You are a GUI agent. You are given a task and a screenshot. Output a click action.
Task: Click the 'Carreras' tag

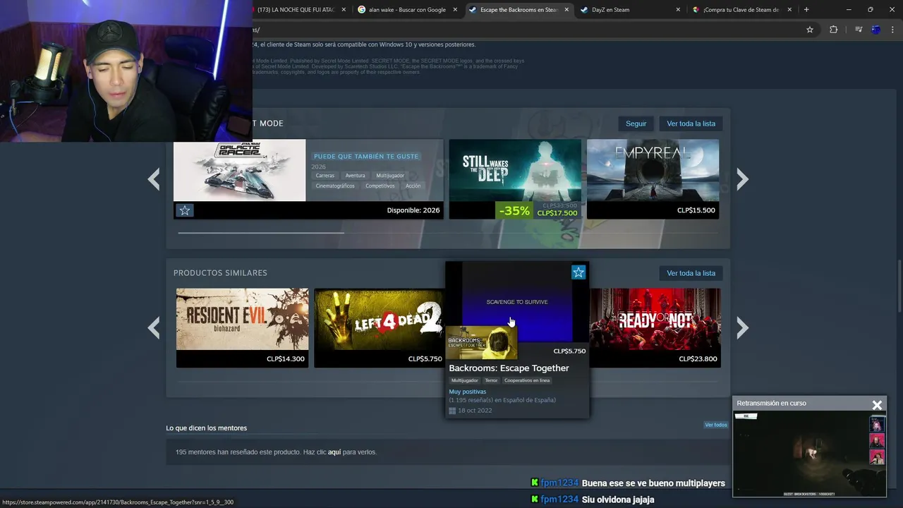pos(325,176)
